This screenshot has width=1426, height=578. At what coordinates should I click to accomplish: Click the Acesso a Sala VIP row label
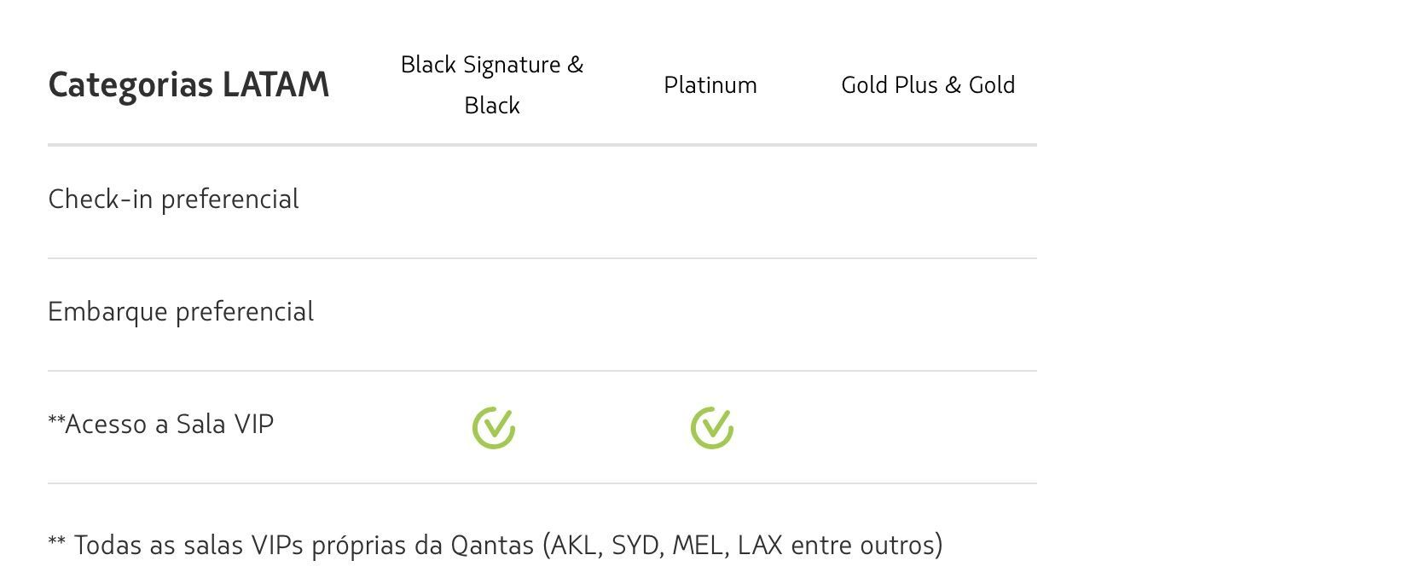(160, 424)
